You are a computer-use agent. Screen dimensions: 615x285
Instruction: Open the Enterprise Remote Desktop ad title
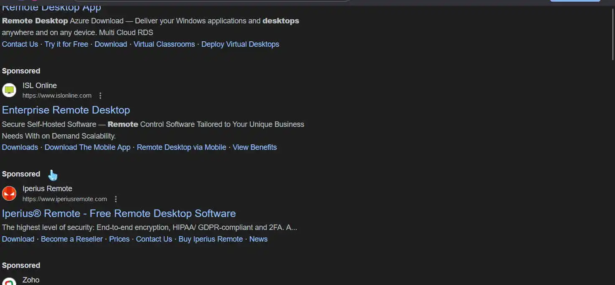click(x=66, y=110)
